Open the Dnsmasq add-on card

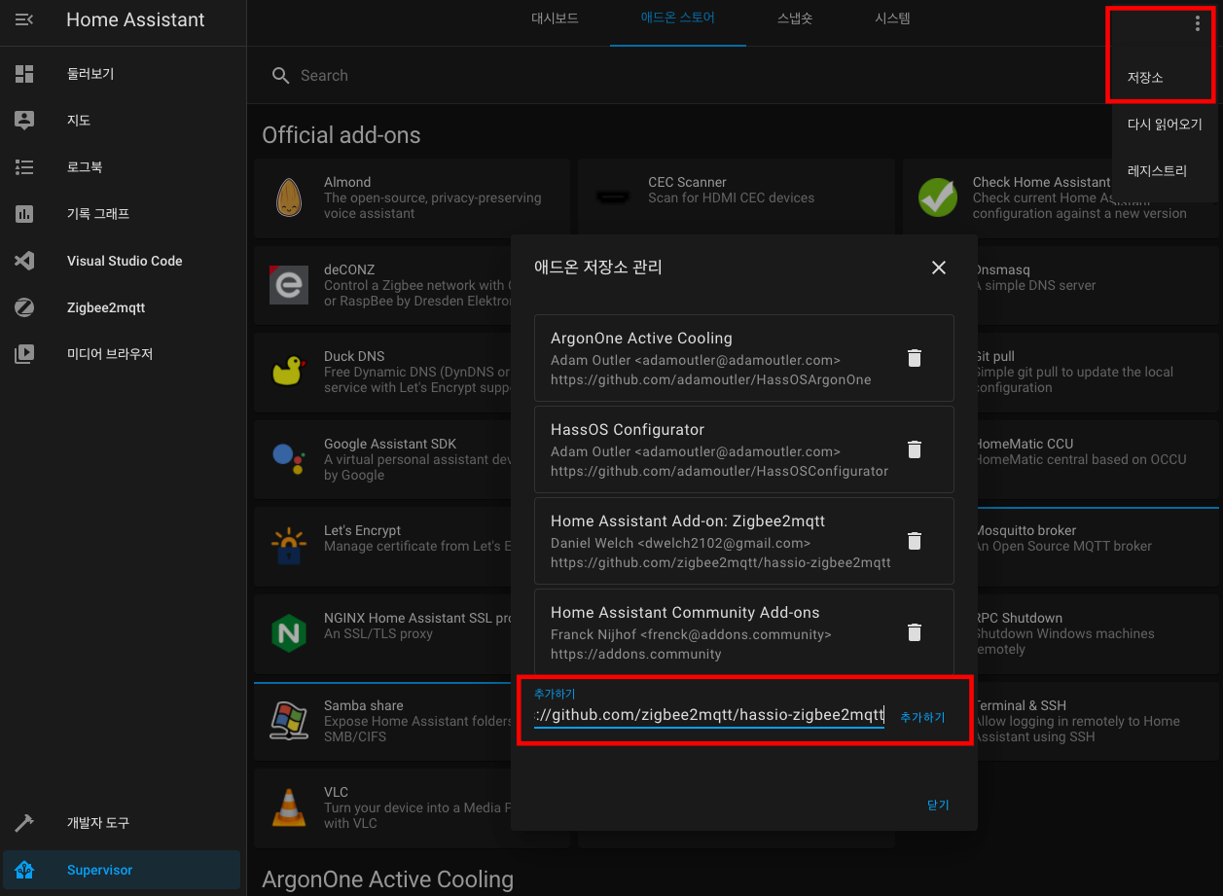[1097, 285]
